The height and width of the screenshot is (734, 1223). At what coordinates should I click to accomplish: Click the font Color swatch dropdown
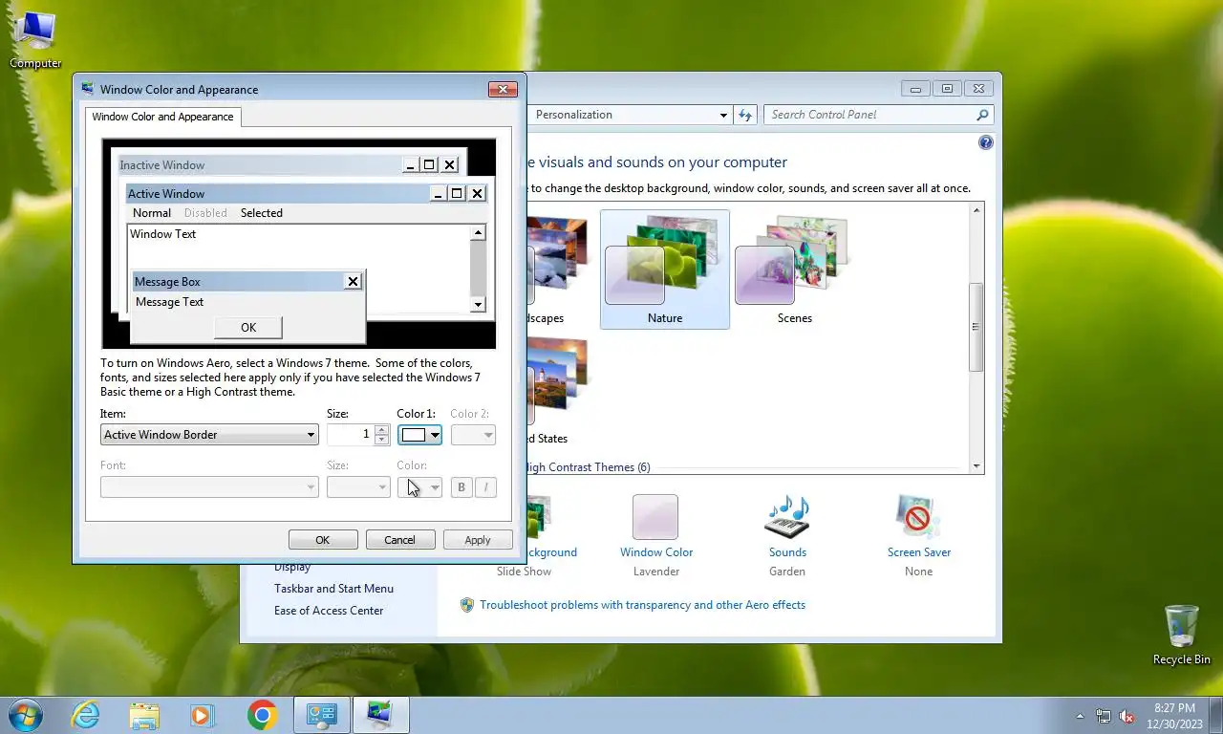[x=419, y=486]
